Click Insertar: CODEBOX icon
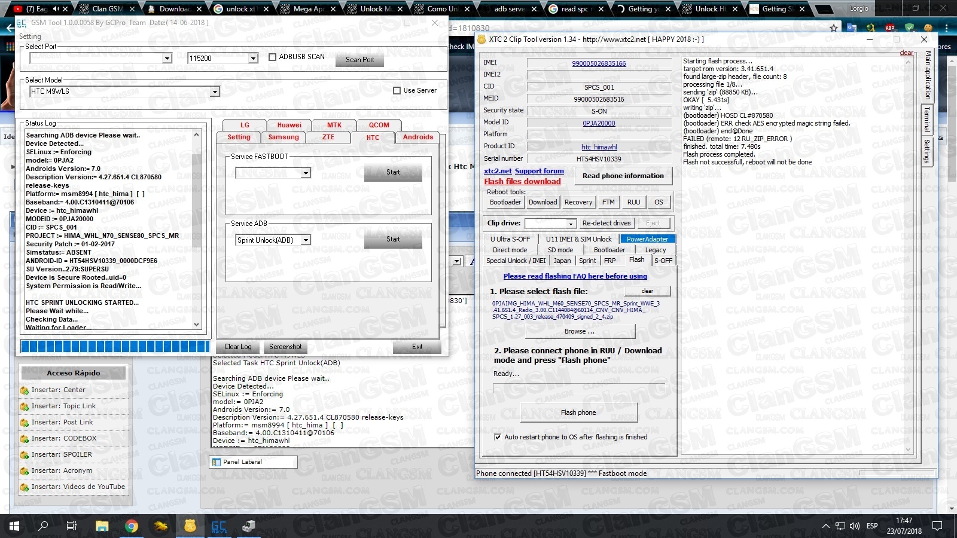957x538 pixels. 25,439
